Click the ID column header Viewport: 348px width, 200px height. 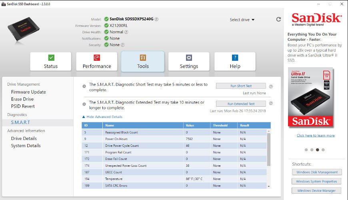pyautogui.click(x=92, y=126)
